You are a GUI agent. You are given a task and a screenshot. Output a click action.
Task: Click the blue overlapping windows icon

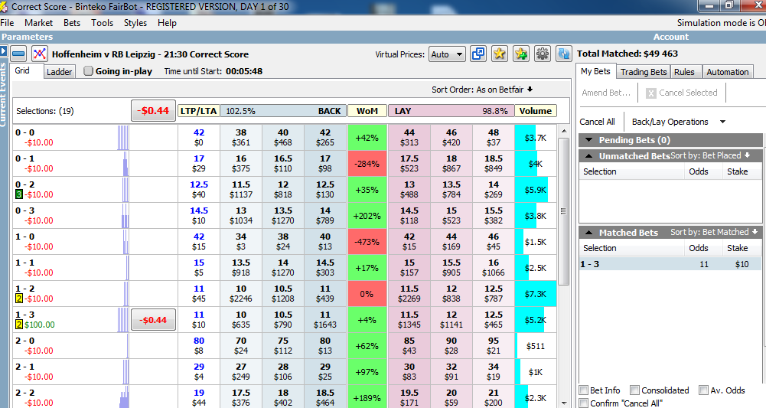click(478, 54)
